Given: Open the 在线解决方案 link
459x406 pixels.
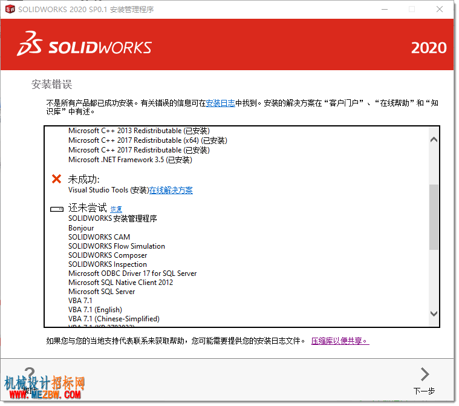Looking at the screenshot, I should click(x=171, y=191).
